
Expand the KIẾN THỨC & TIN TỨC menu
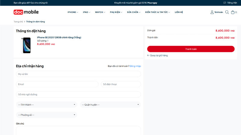[158, 12]
